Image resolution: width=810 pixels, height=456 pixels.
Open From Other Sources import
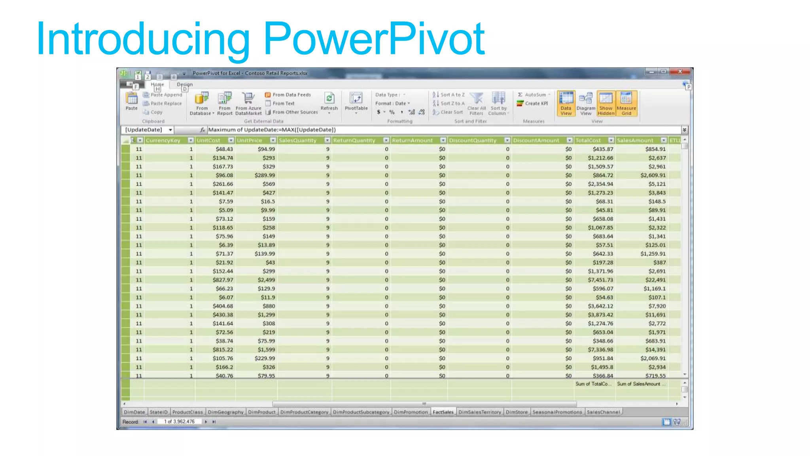[x=291, y=112]
